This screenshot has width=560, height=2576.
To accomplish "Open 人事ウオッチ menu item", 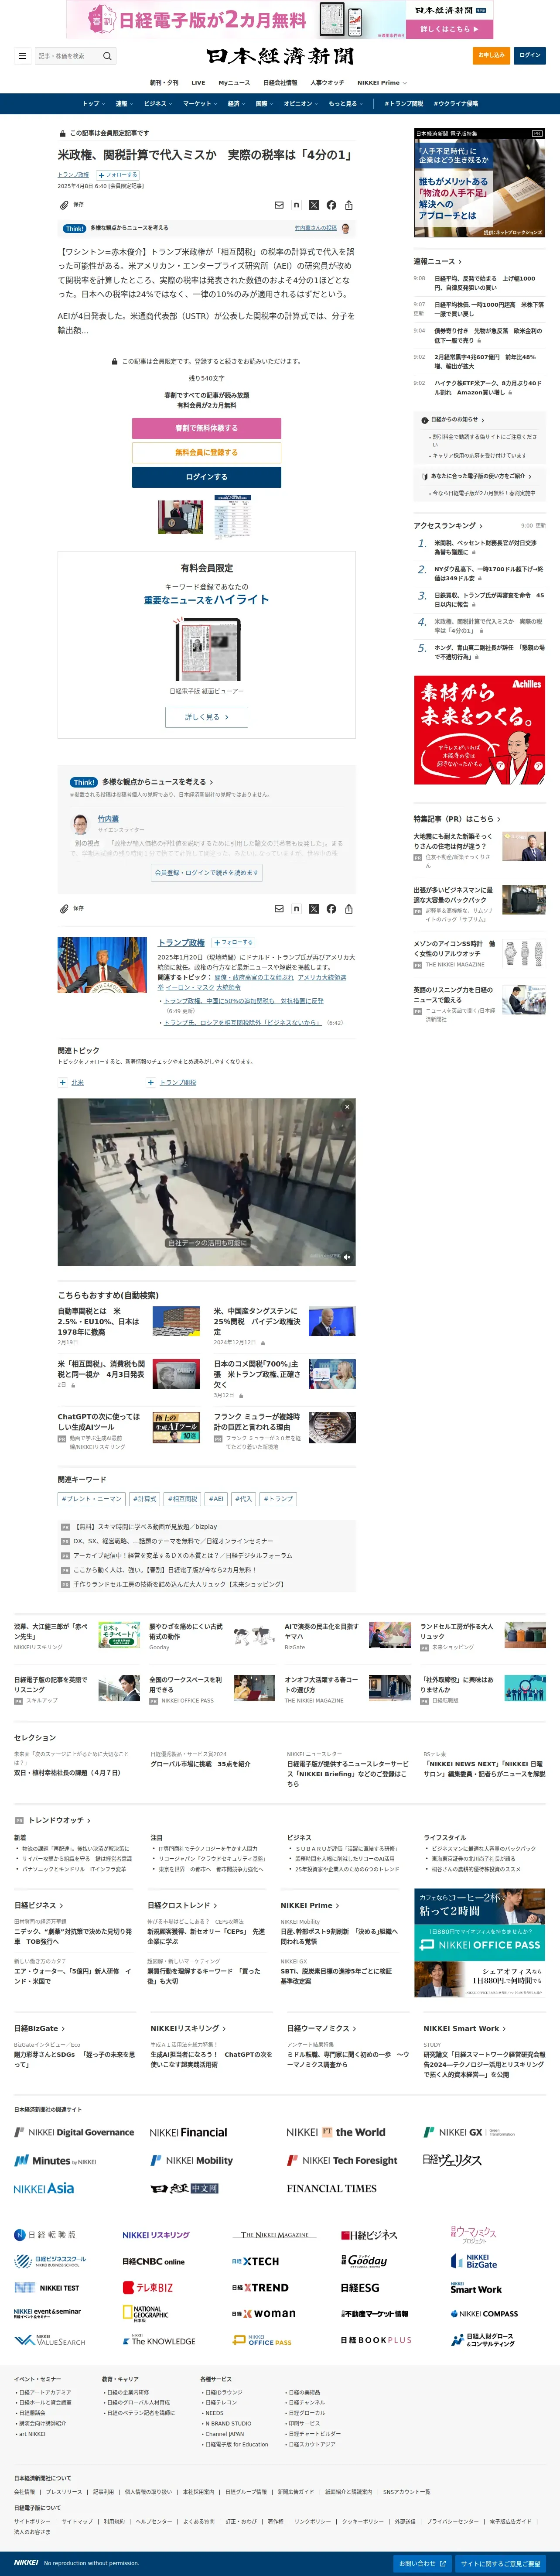I will [x=327, y=83].
